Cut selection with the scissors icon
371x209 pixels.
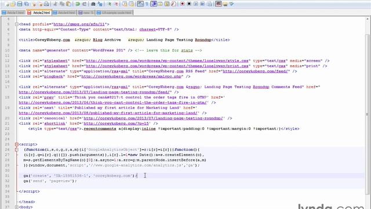[56, 4]
